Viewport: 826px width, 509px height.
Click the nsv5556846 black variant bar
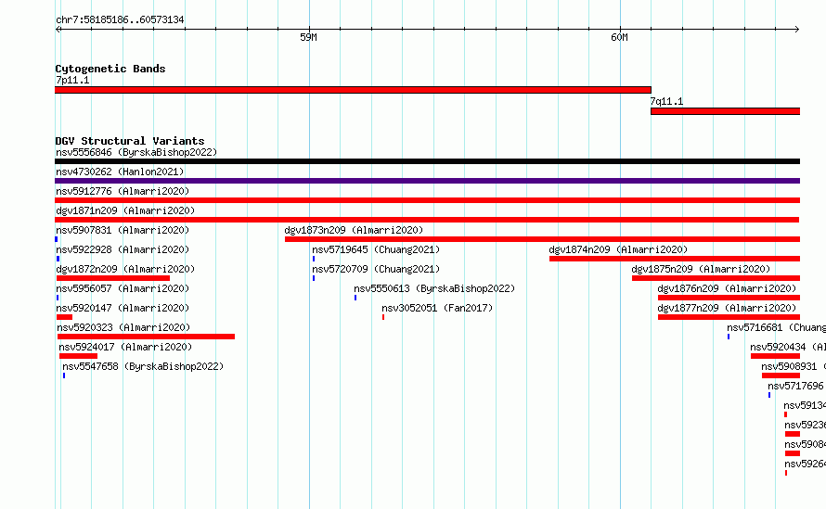click(427, 161)
